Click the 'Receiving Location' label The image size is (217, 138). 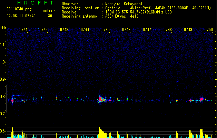tap(80, 8)
